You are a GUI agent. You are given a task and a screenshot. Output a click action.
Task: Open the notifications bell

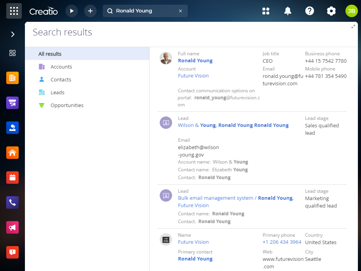[287, 11]
